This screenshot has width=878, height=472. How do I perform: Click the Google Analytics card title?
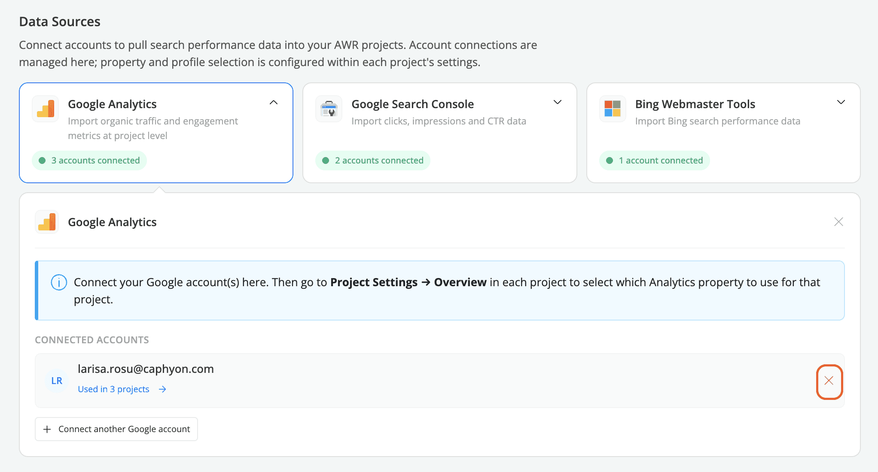(x=112, y=104)
